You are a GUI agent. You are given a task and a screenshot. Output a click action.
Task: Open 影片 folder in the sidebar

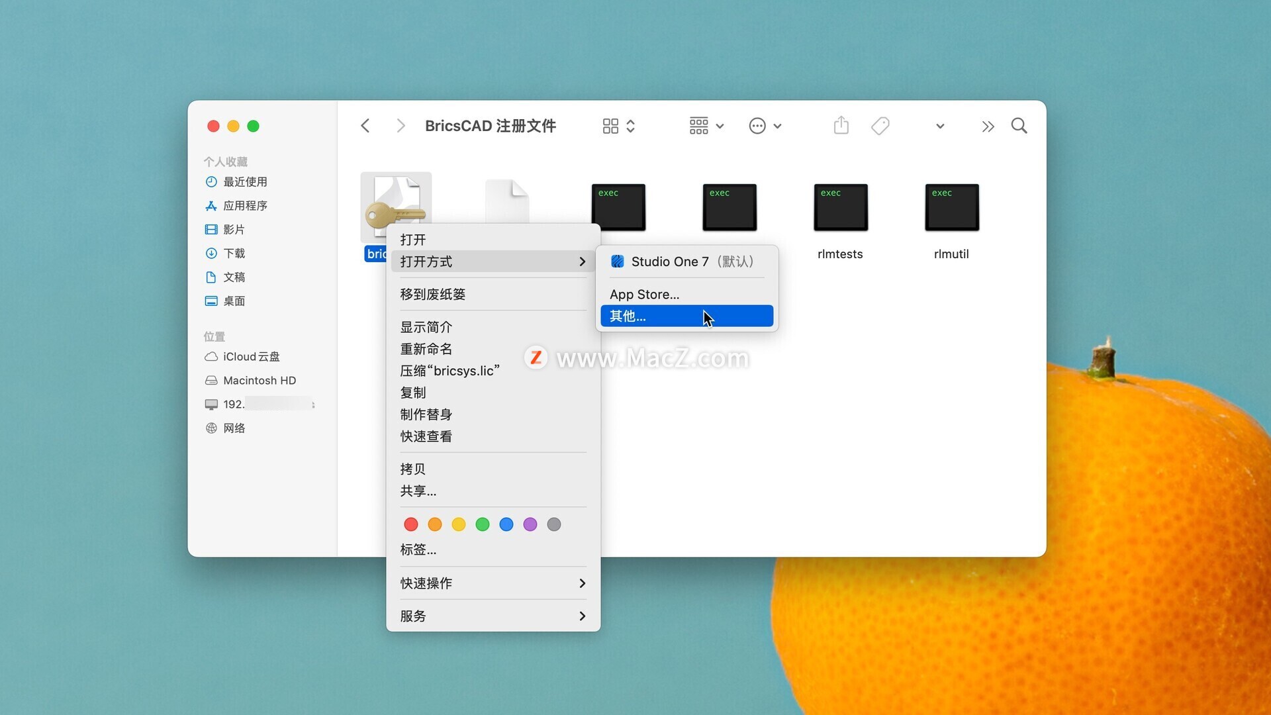coord(225,229)
